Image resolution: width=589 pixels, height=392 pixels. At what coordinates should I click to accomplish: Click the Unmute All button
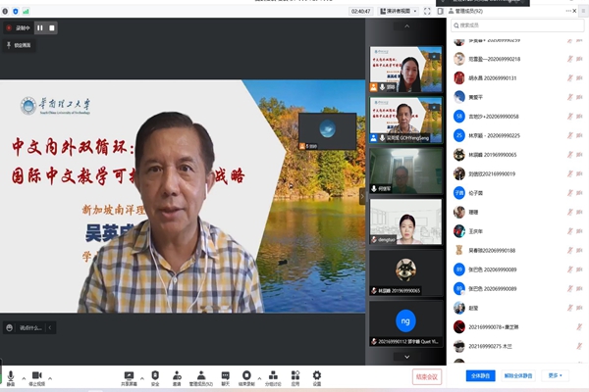pos(520,375)
